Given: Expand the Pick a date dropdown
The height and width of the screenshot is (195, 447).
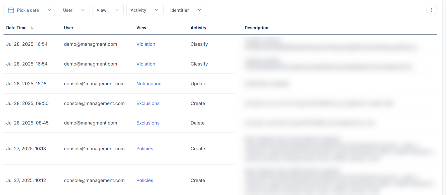Looking at the screenshot, I should [x=49, y=10].
